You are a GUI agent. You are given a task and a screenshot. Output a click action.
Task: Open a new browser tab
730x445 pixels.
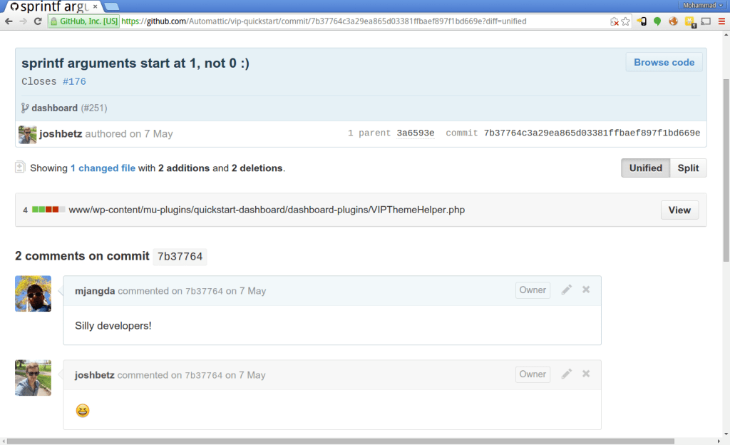coord(110,6)
